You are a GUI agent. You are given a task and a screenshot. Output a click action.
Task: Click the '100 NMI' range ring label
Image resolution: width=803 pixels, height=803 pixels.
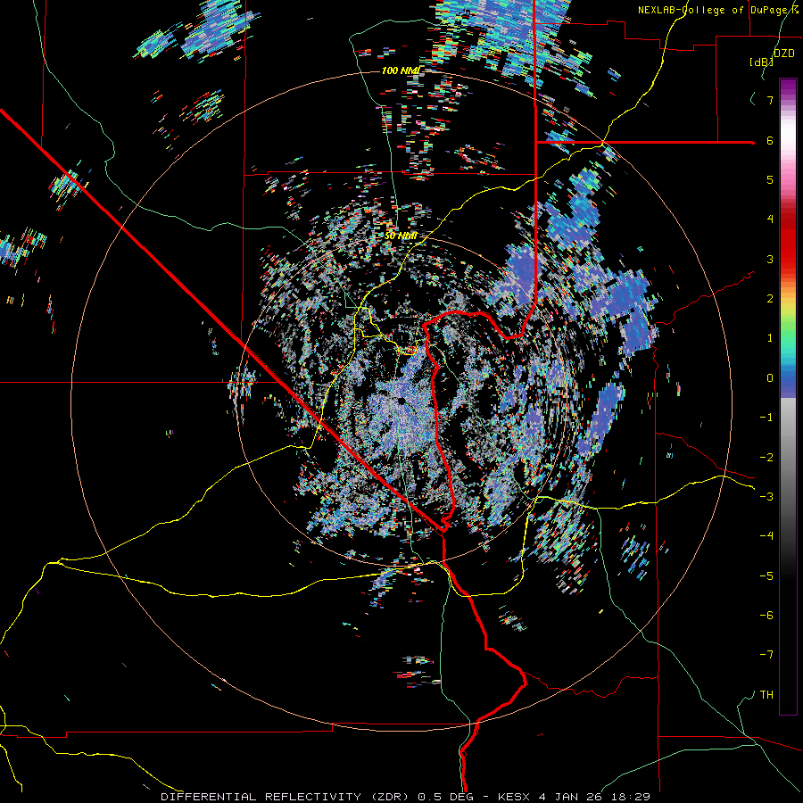(x=401, y=70)
